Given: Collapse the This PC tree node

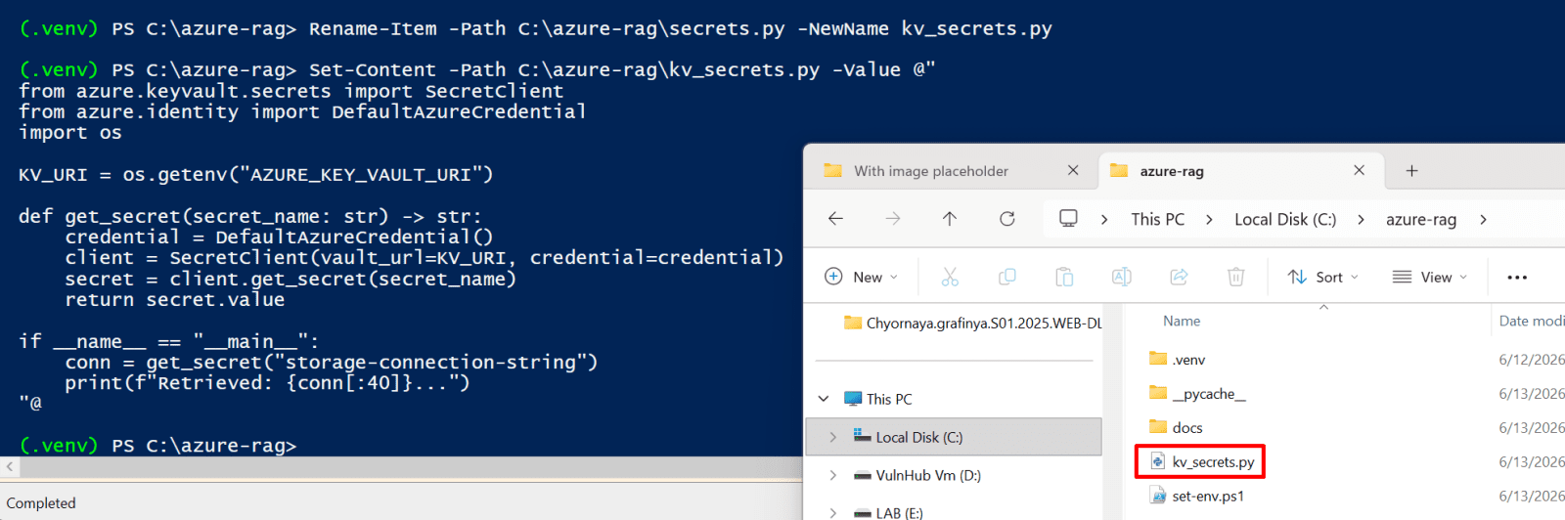Looking at the screenshot, I should 824,399.
